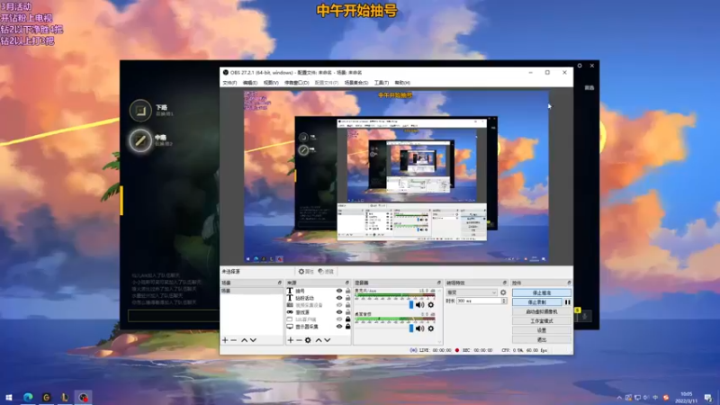720x405 pixels.
Task: Remove selected scene with minus icon
Action: click(x=234, y=340)
